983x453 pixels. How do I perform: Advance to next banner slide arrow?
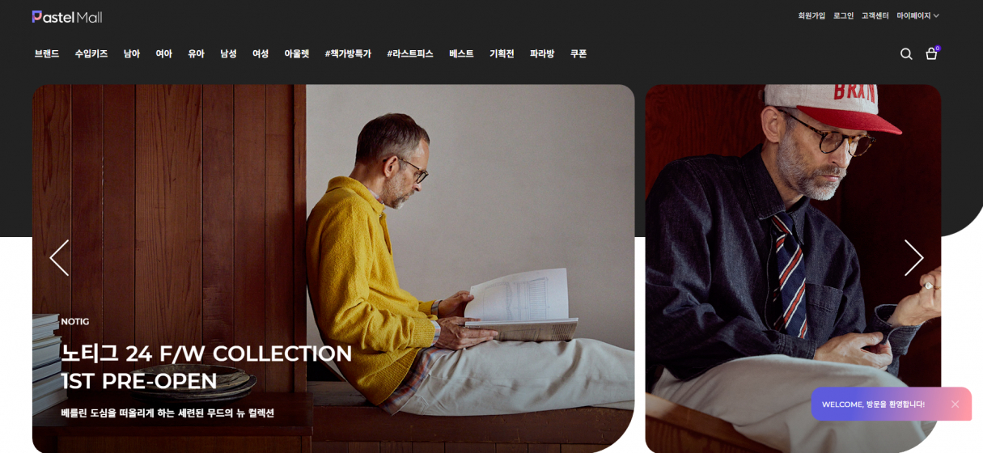[x=913, y=257]
